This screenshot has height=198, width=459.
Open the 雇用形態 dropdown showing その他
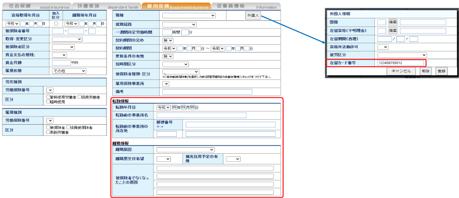coord(69,71)
